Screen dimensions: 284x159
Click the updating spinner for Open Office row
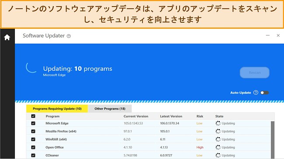tap(218, 147)
